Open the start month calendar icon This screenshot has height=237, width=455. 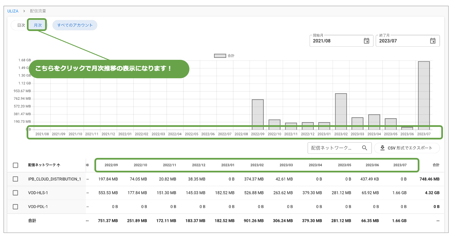(x=366, y=41)
